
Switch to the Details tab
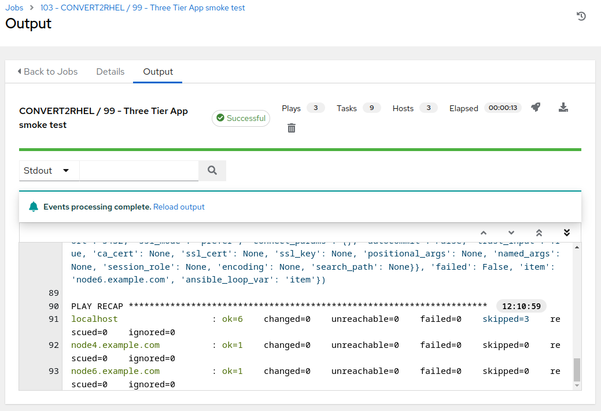coord(110,72)
